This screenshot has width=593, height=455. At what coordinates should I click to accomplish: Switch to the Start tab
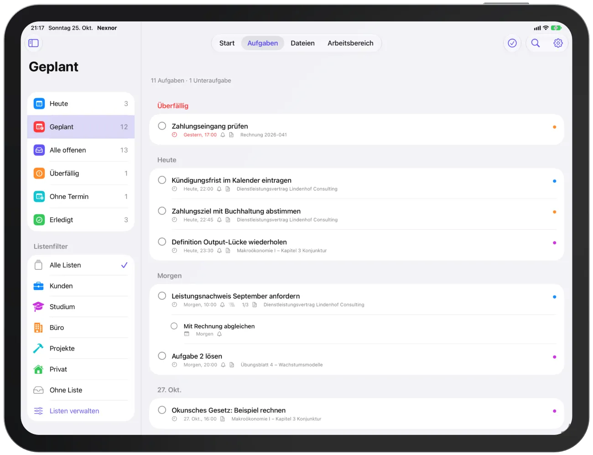227,43
